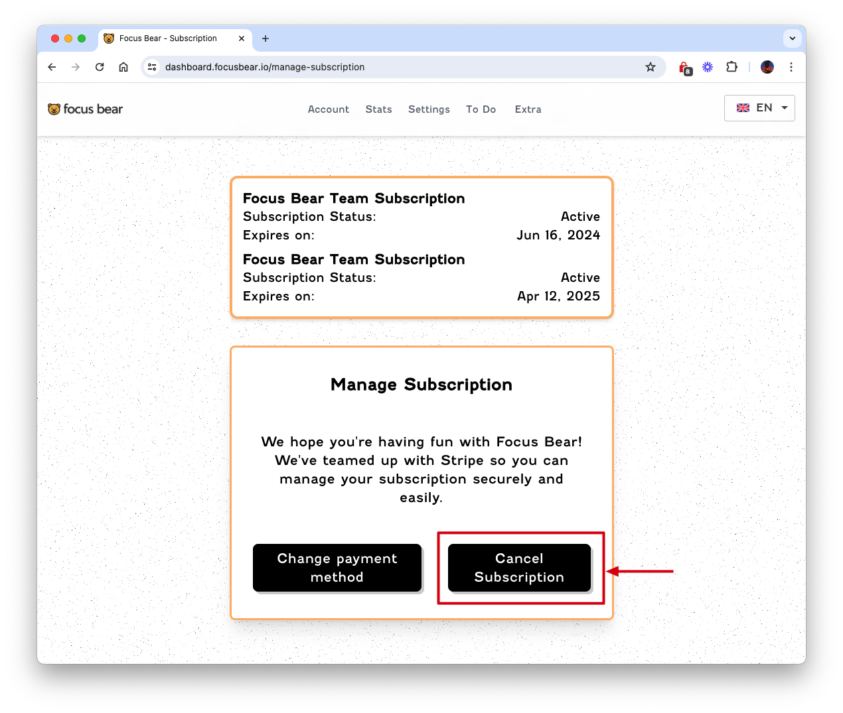The height and width of the screenshot is (713, 843).
Task: Maximize the window with green button
Action: pyautogui.click(x=82, y=38)
